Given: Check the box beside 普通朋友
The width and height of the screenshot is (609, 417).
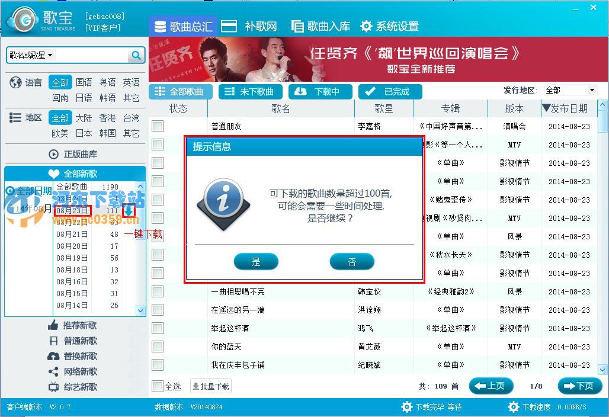Looking at the screenshot, I should click(157, 126).
